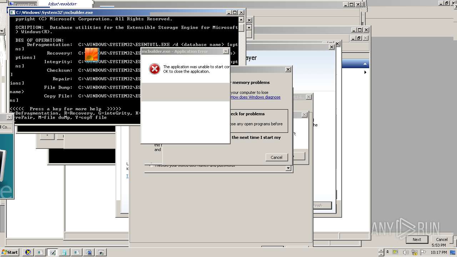Close the memory problems dialog

(x=288, y=70)
